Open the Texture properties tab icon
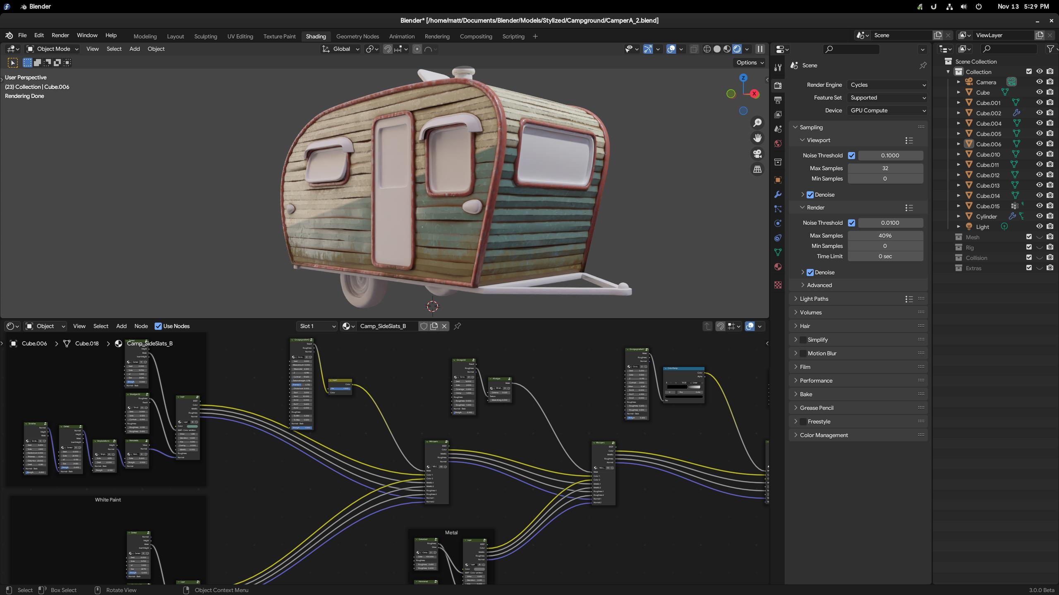 (778, 285)
